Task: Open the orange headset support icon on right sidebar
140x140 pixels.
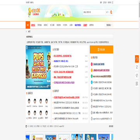Action: pyautogui.click(x=137, y=59)
